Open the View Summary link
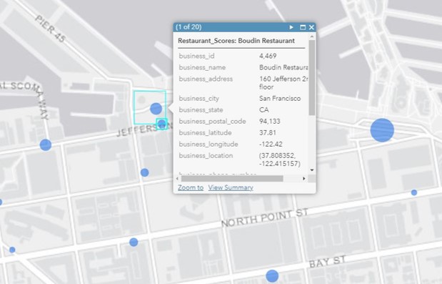 231,187
